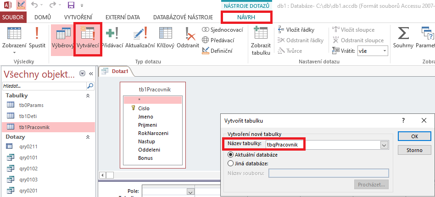This screenshot has height=197, width=435.
Task: Choose the Definiční data-definition query
Action: (217, 51)
